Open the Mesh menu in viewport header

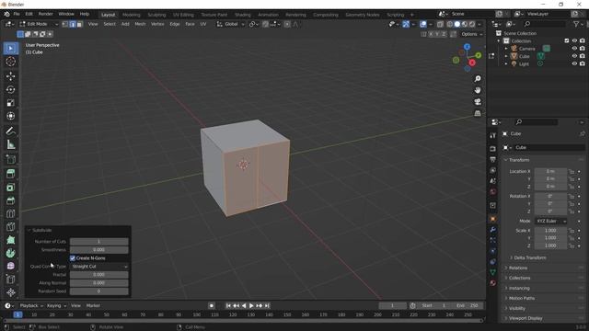[x=140, y=24]
